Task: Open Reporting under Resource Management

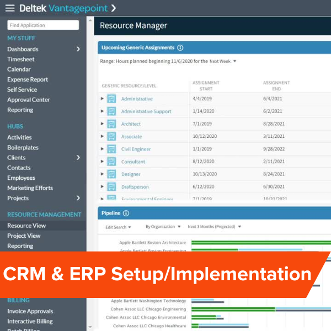Action: 20,246
